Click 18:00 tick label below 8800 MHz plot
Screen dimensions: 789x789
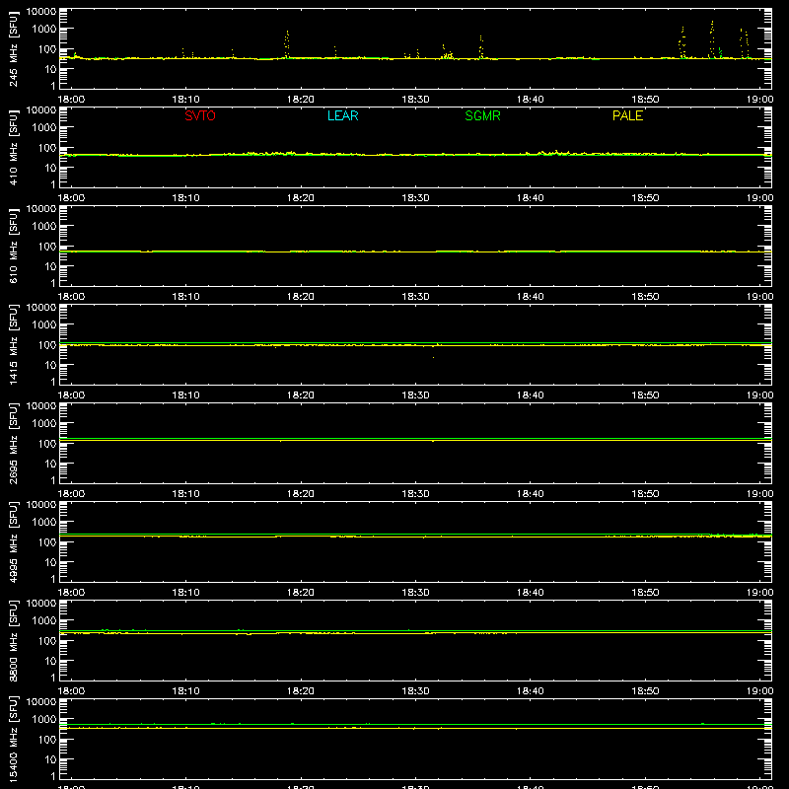tap(71, 691)
